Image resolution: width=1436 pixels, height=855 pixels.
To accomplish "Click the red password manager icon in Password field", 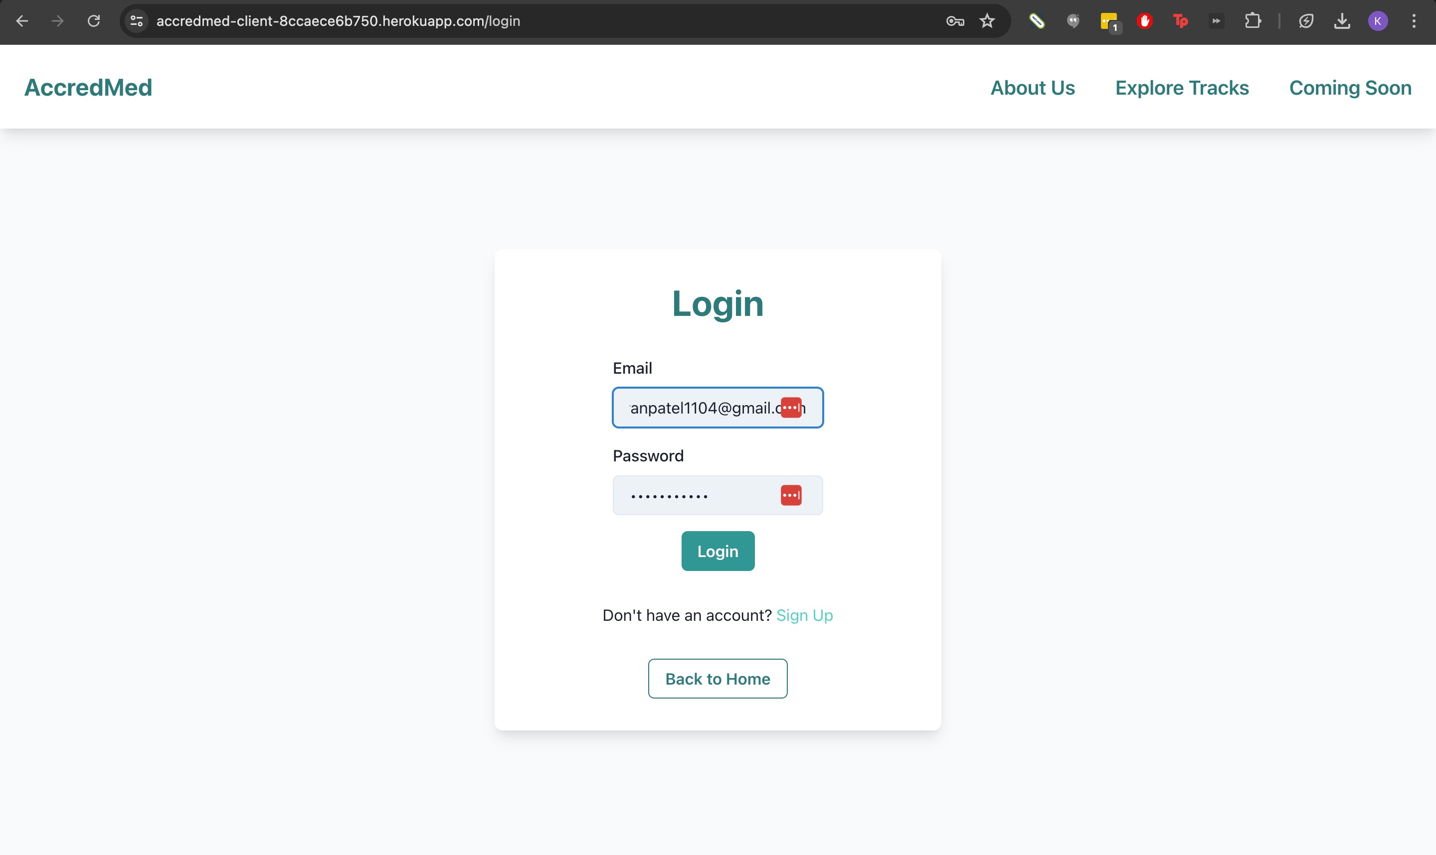I will pos(791,495).
